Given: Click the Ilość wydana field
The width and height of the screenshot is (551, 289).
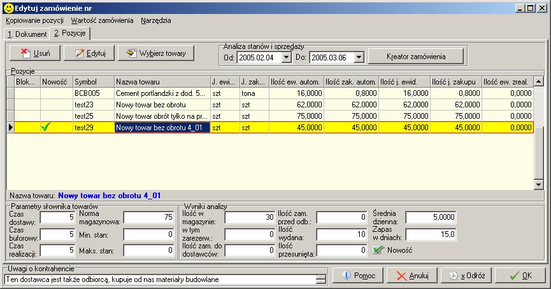Looking at the screenshot, I should click(342, 234).
